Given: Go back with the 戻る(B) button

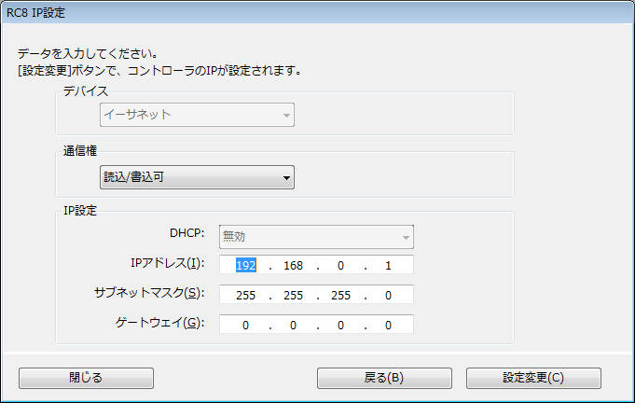Looking at the screenshot, I should coord(384,378).
